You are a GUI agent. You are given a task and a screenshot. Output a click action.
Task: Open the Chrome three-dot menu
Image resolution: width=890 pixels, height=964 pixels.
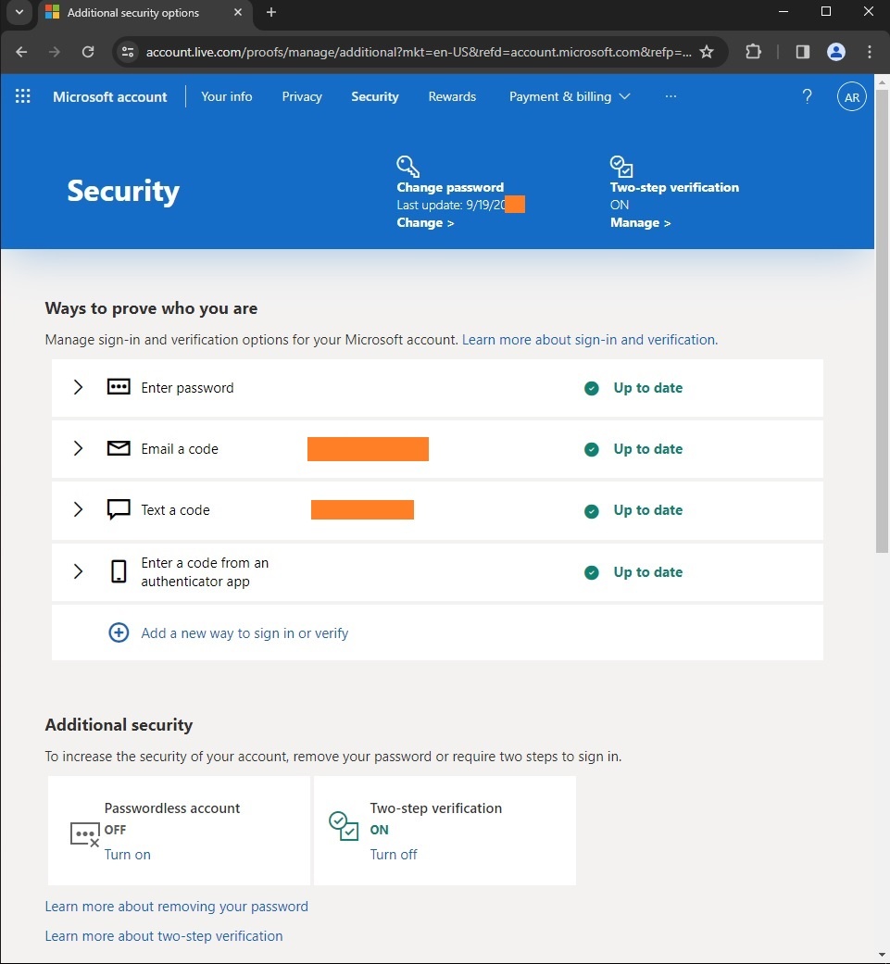click(869, 52)
